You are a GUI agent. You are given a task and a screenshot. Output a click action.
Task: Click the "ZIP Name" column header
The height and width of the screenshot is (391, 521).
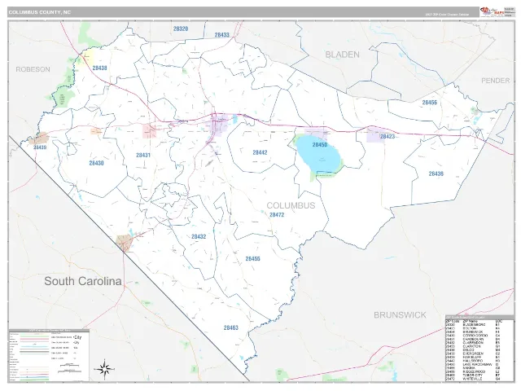click(x=469, y=321)
